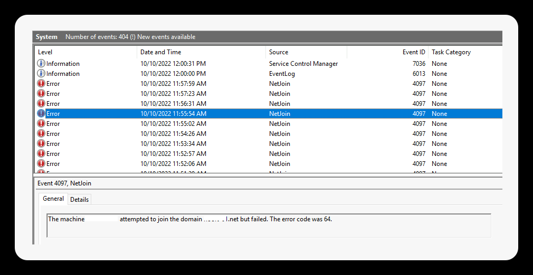Click the error icon in the 11:54:26 AM row
The height and width of the screenshot is (275, 533).
(41, 133)
